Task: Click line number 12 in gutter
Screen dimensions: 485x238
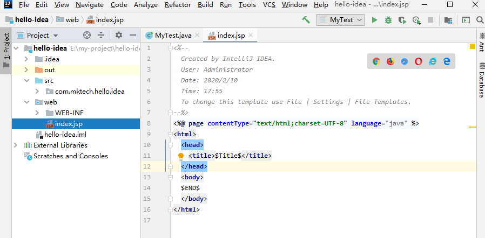Action: click(147, 167)
